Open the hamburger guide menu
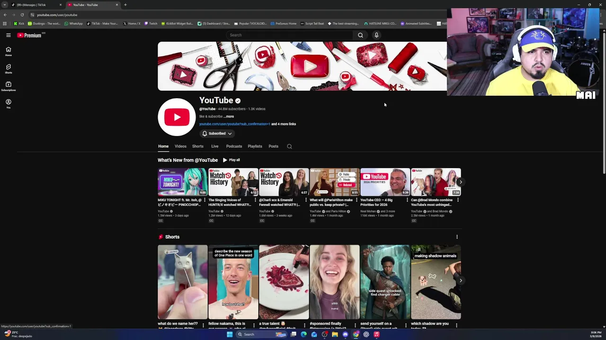 tap(9, 35)
